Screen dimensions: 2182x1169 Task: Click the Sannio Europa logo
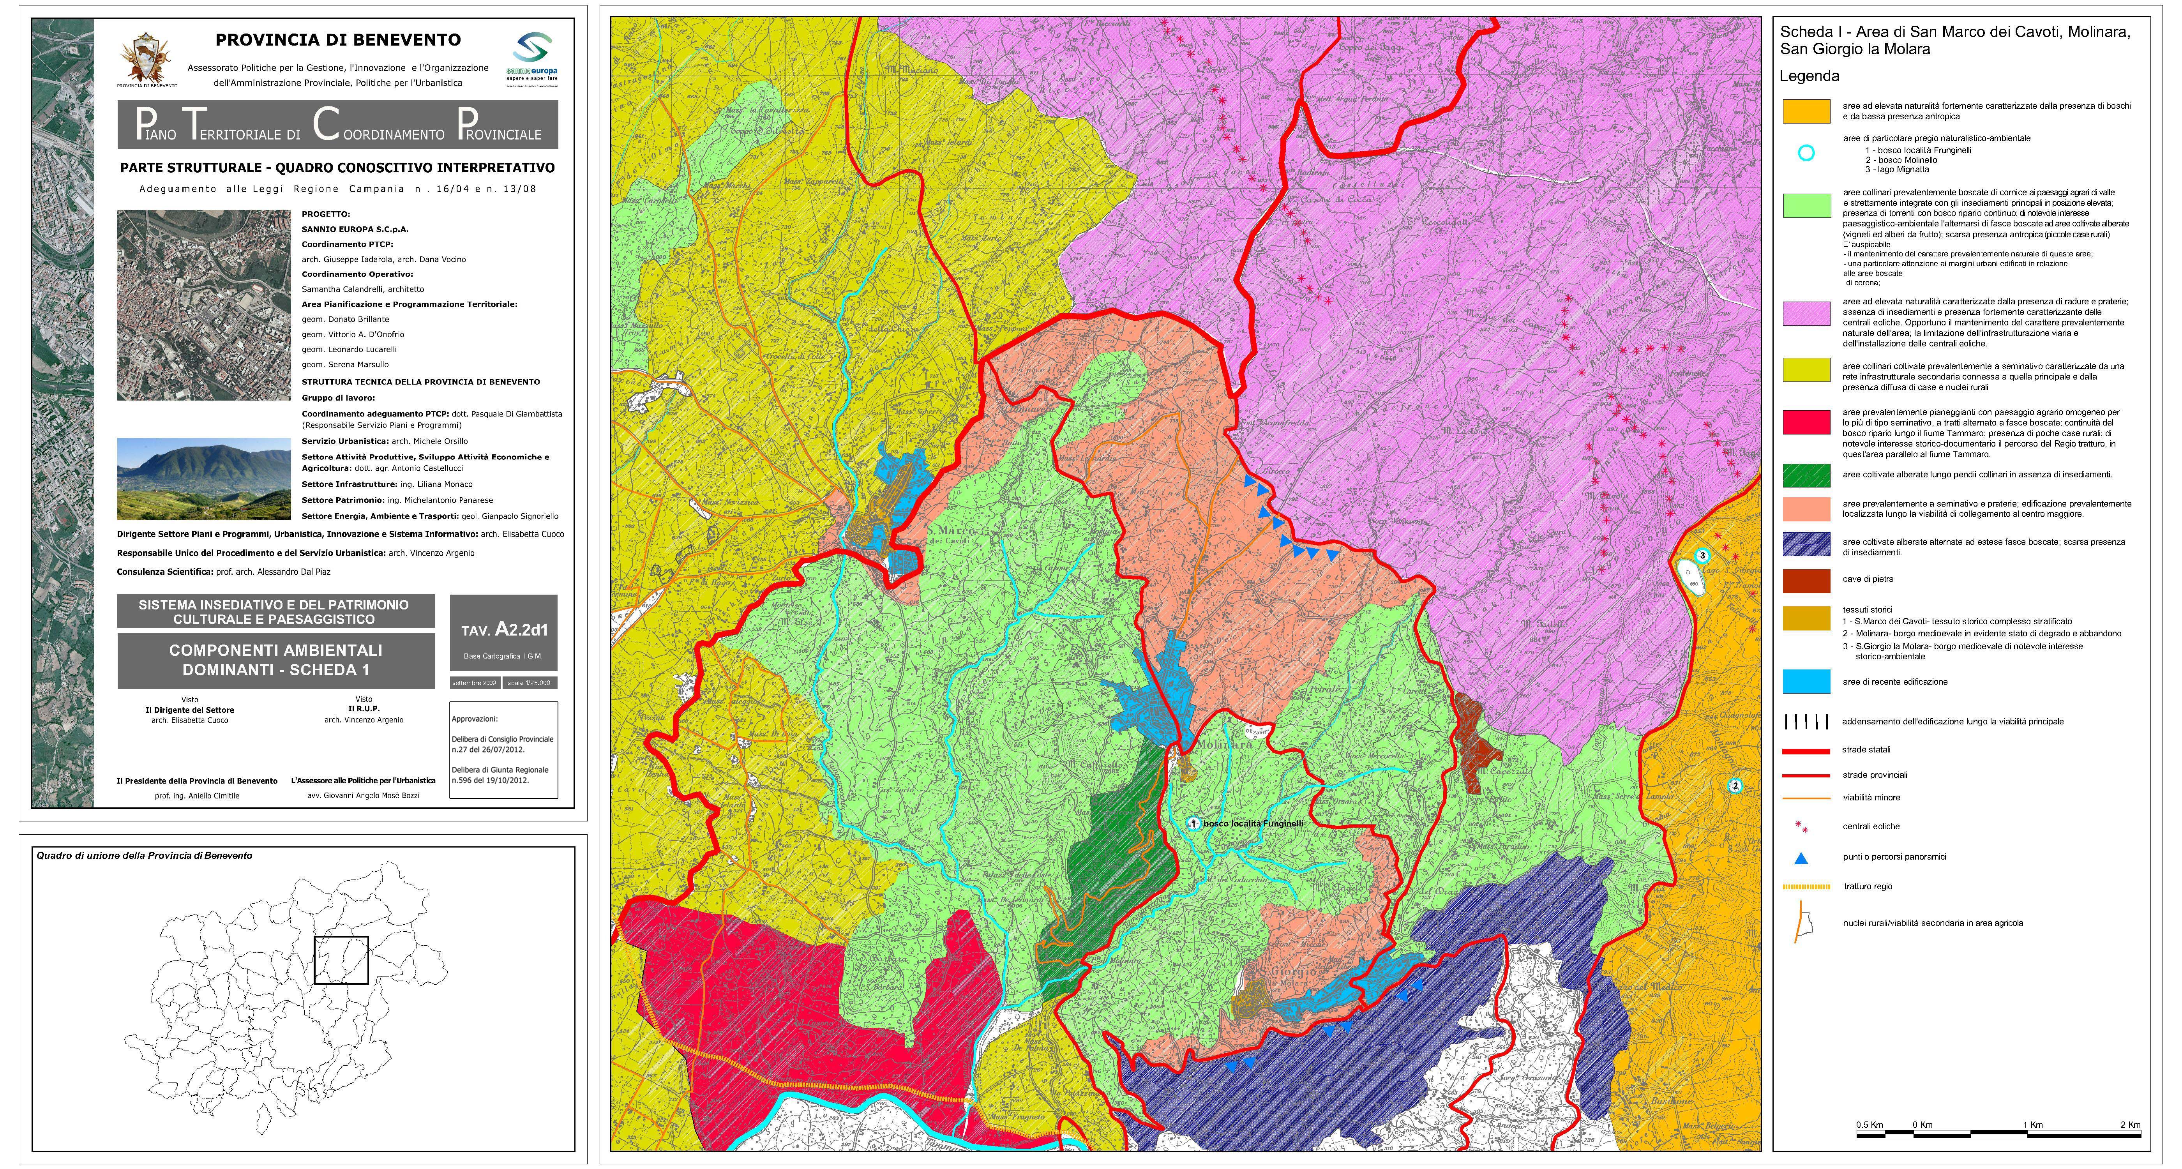[532, 59]
